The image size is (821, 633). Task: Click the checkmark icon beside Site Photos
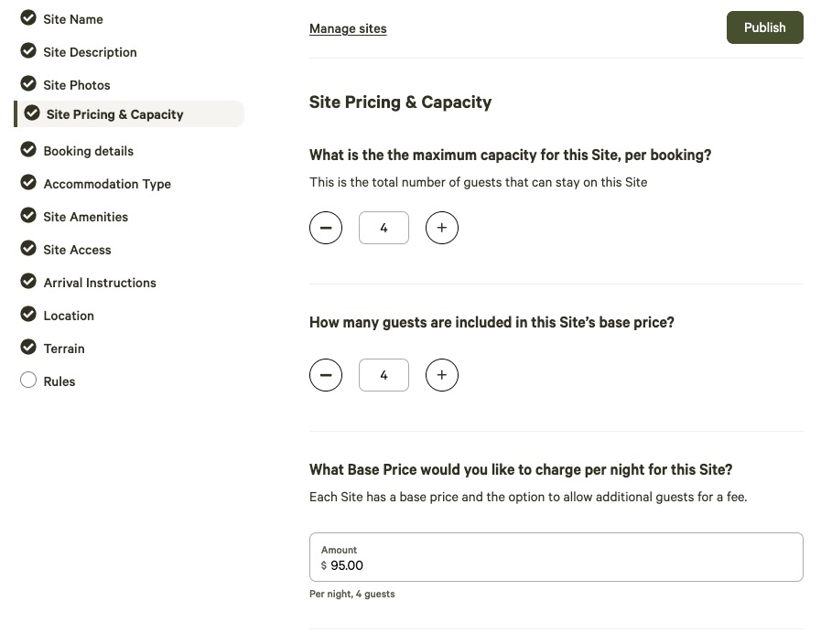(28, 84)
